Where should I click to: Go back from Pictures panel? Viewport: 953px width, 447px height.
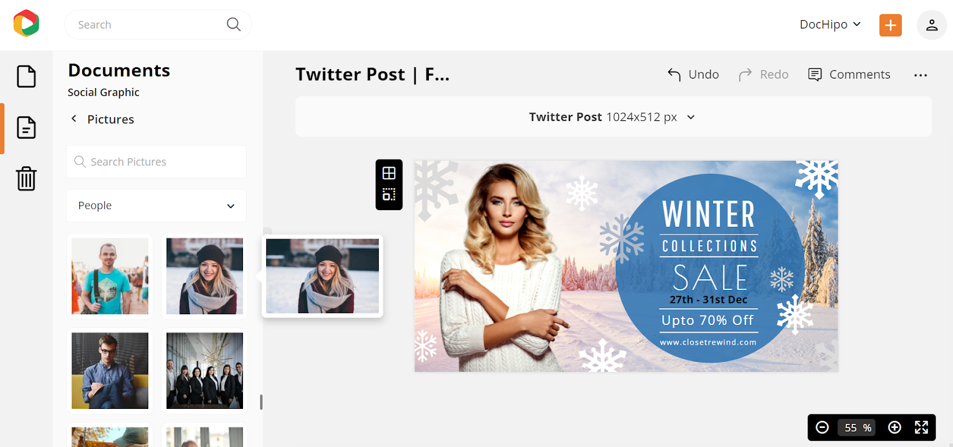pyautogui.click(x=74, y=119)
